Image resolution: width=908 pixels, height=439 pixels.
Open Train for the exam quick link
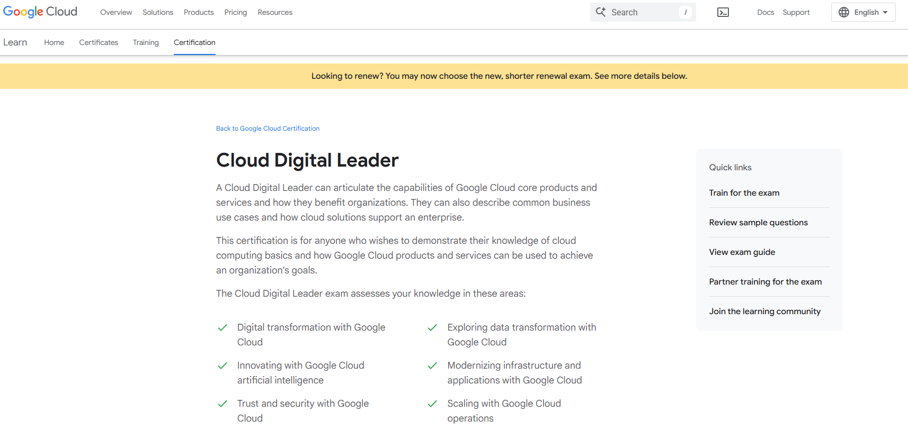744,193
